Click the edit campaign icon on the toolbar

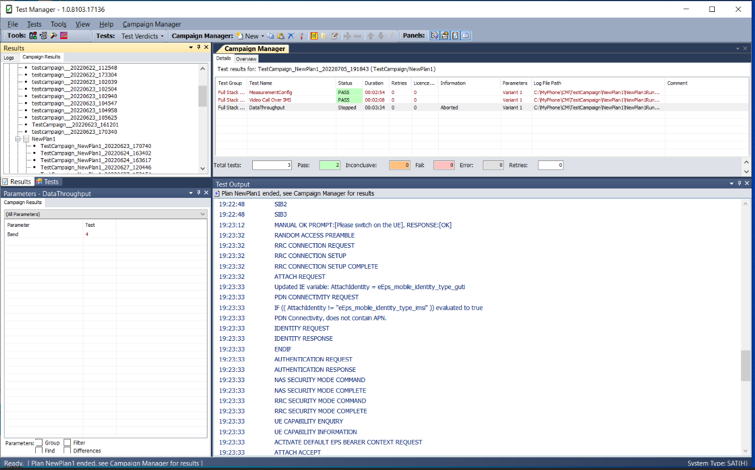click(334, 35)
